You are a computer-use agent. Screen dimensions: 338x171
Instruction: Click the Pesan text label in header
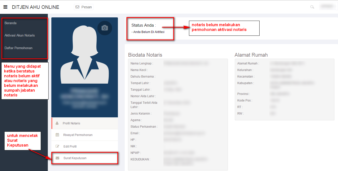click(87, 7)
